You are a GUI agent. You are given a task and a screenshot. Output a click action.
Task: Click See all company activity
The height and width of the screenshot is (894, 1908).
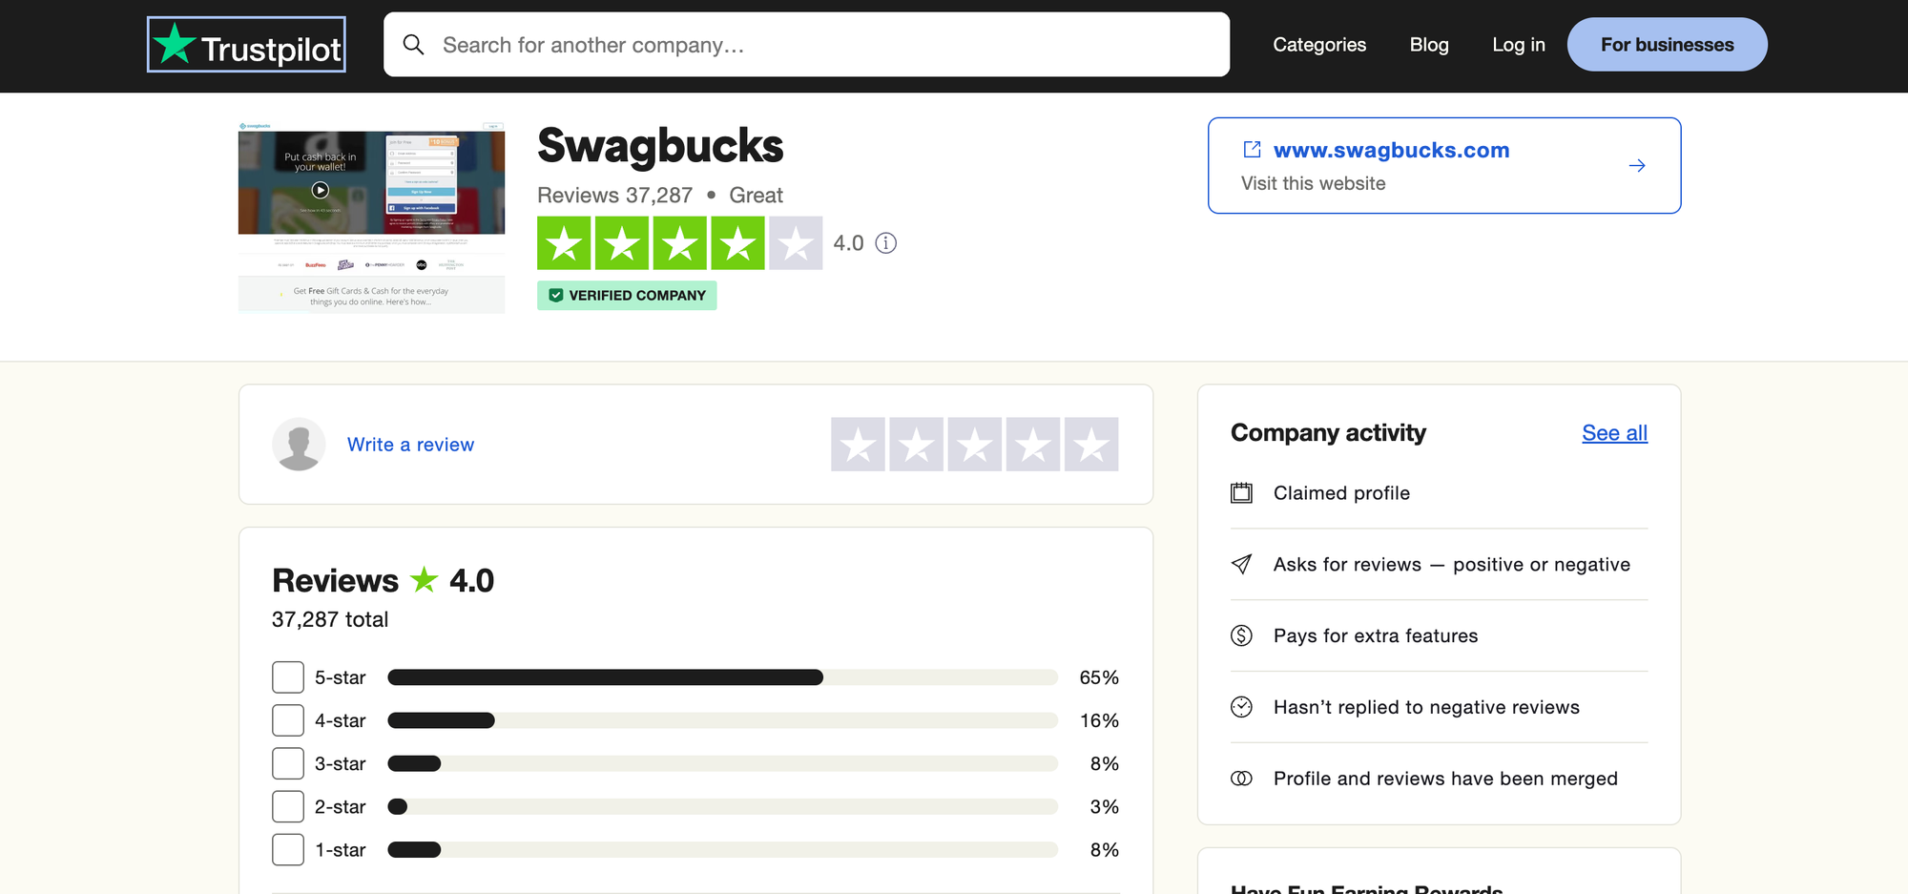click(1614, 432)
